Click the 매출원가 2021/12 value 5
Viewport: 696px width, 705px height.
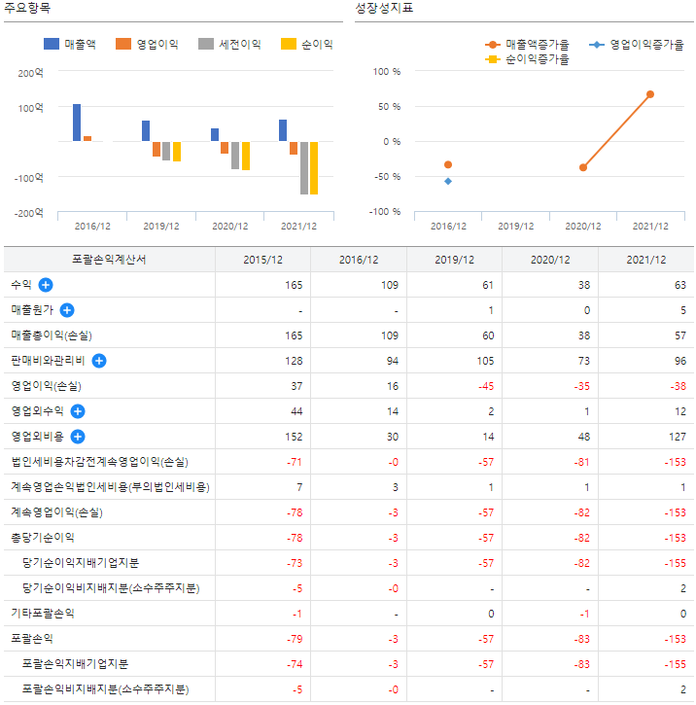tap(683, 310)
